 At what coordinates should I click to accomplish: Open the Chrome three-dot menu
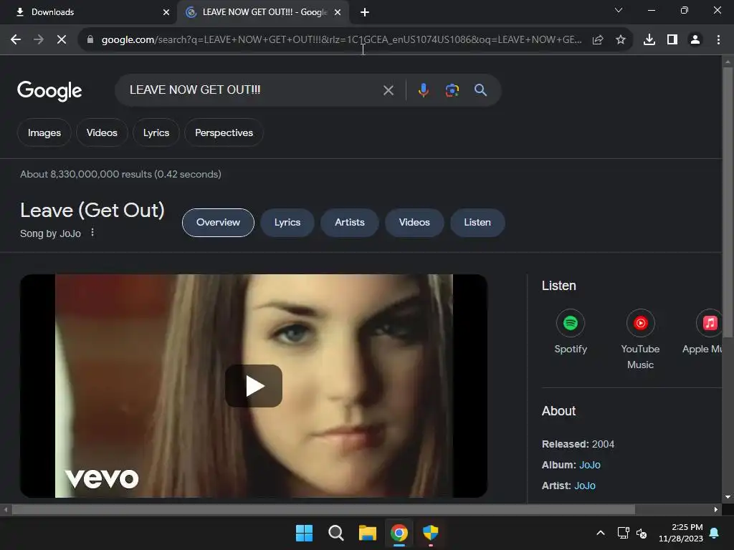point(718,40)
